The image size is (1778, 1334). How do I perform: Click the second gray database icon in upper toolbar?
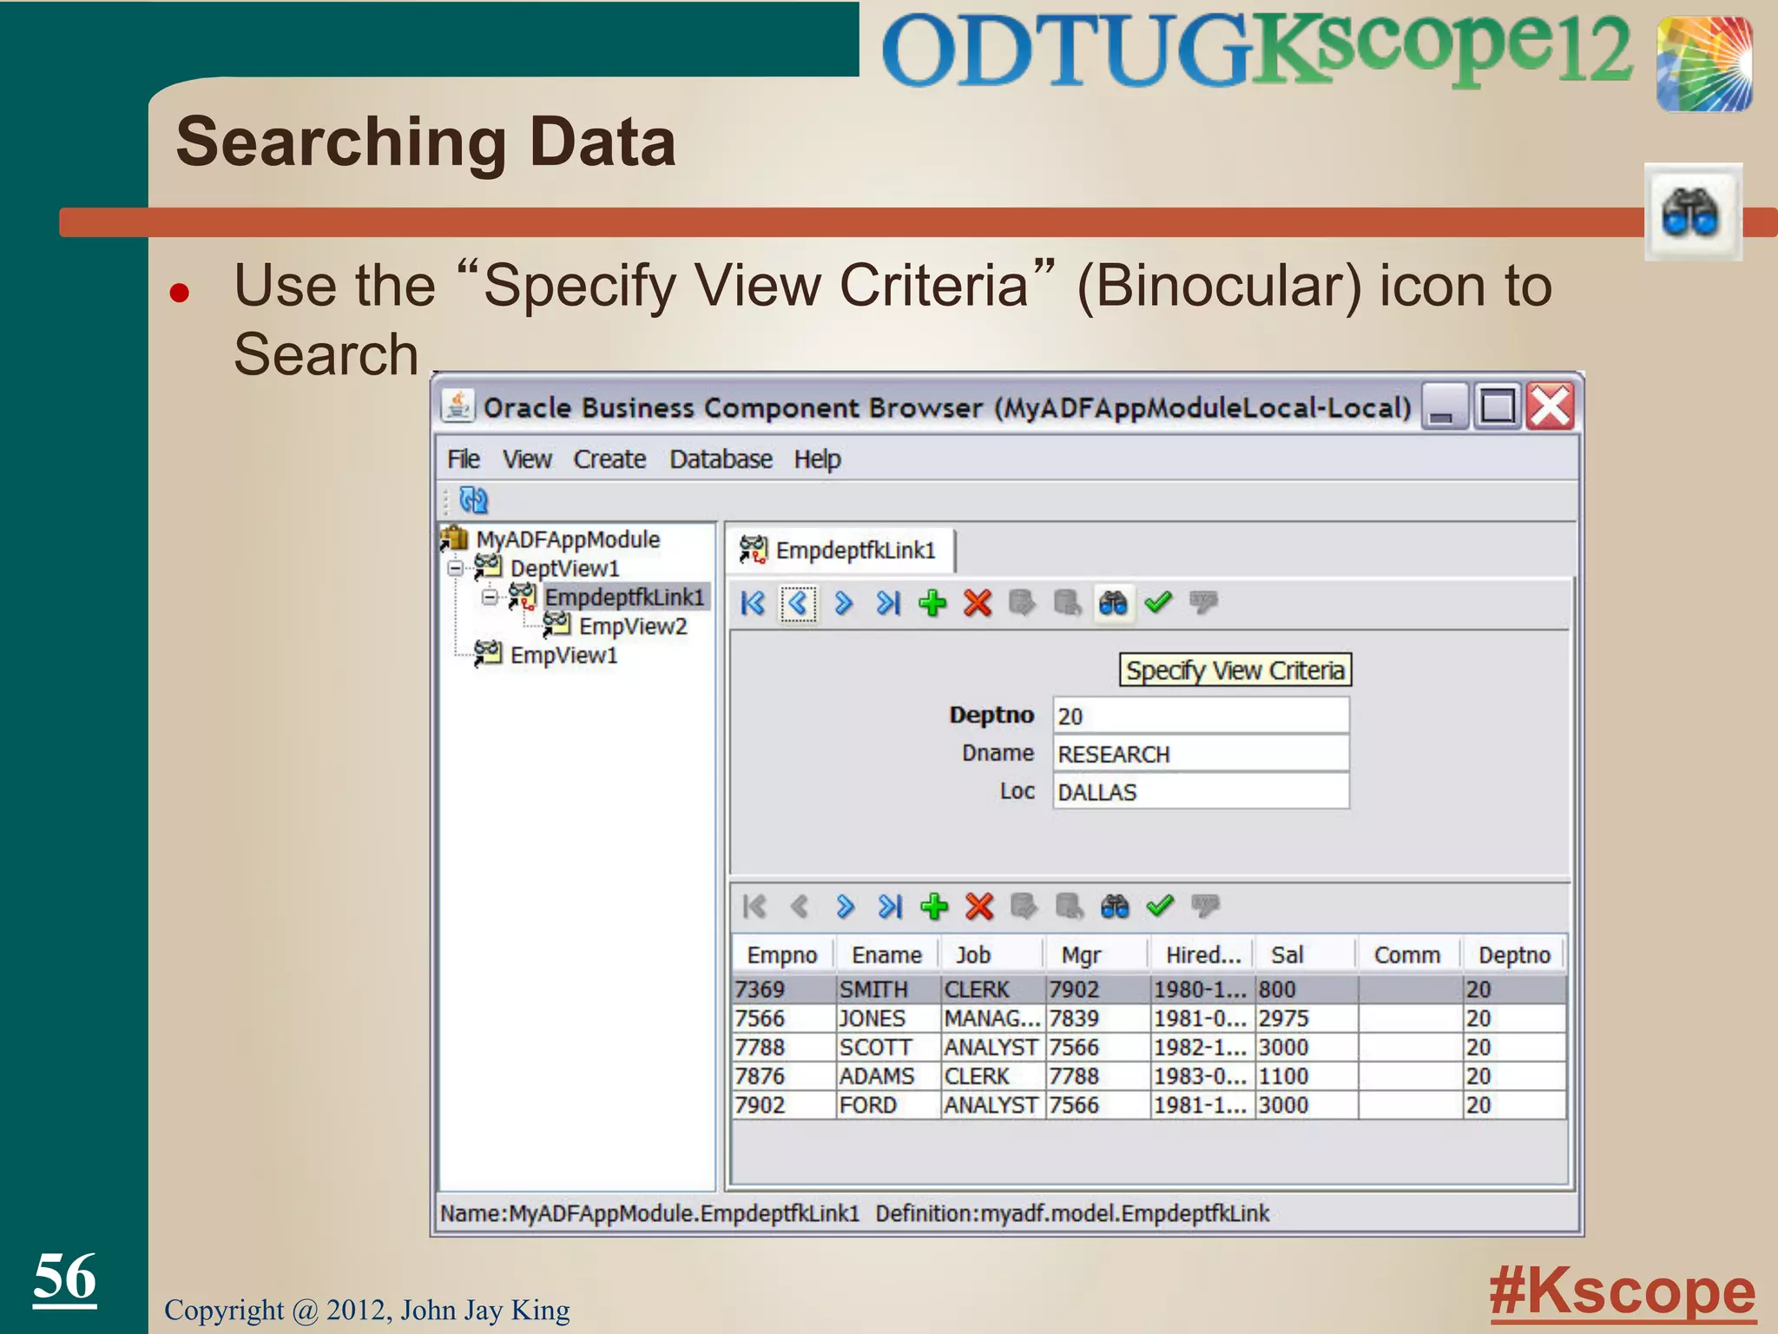1067,603
